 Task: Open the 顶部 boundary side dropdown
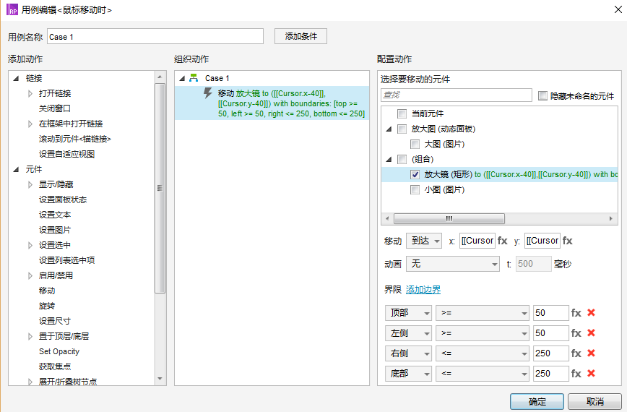pos(408,313)
